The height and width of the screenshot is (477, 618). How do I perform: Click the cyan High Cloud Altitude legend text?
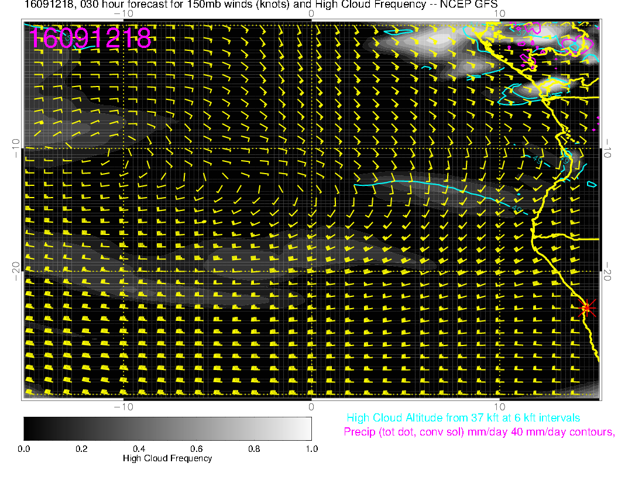463,418
